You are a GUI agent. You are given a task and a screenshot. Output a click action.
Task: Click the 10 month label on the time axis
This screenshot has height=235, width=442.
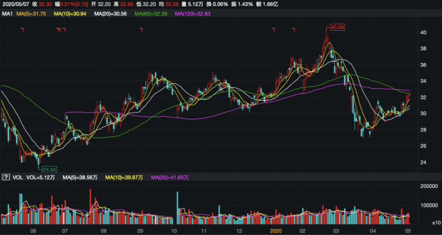click(x=174, y=230)
